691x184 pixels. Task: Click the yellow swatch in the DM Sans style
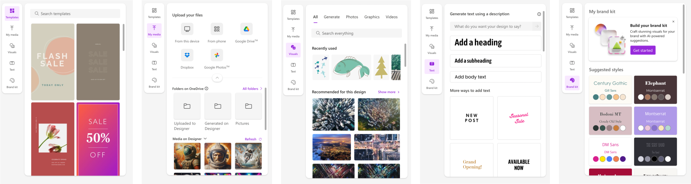(x=603, y=159)
